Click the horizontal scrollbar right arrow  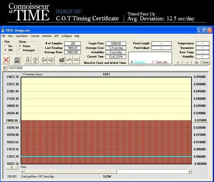pos(190,171)
